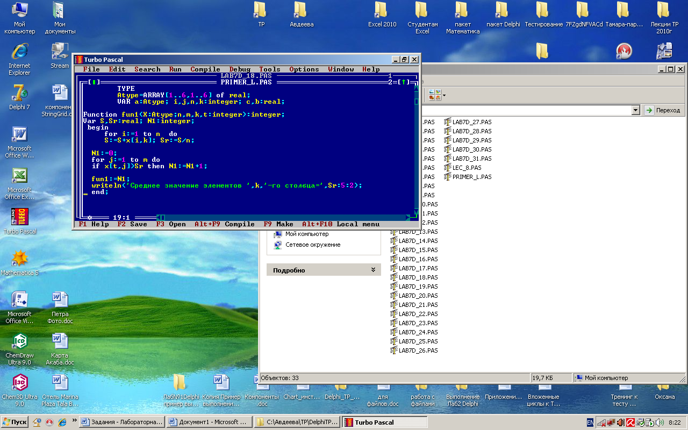This screenshot has width=688, height=430.
Task: Click the editor vertical scrollbar
Action: click(x=416, y=149)
